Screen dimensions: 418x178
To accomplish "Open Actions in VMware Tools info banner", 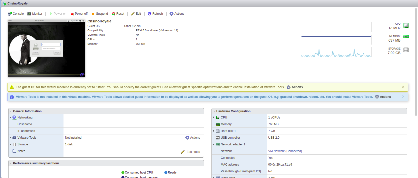I will (x=383, y=97).
